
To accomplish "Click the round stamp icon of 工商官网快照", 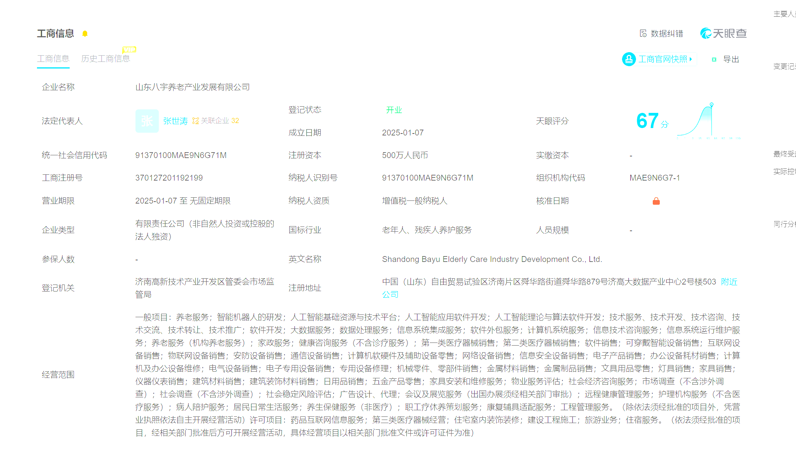I will pos(629,59).
